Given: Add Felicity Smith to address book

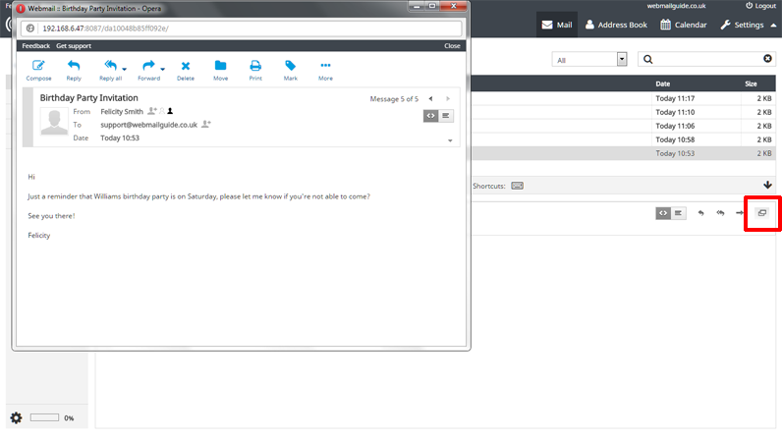Looking at the screenshot, I should (x=152, y=111).
